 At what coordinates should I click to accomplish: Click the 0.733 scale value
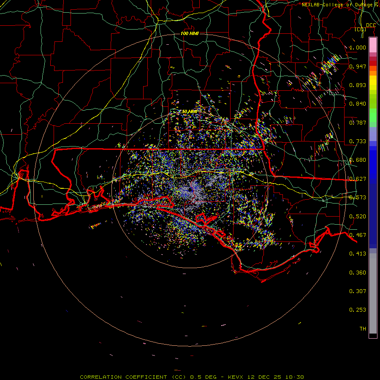(x=358, y=141)
